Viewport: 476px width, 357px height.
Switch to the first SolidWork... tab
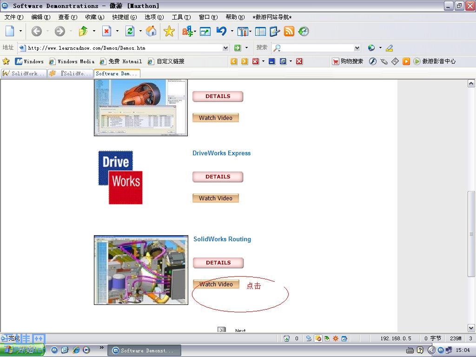point(24,73)
